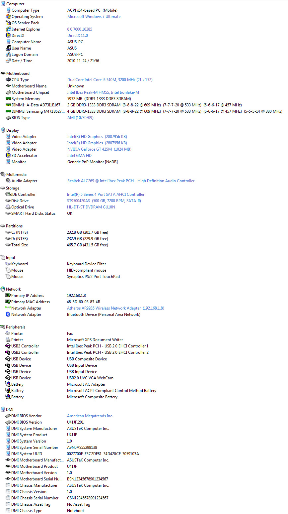Open NVIDIA GeForce GT 425M link
Screen dimensions: 288x514
pos(99,149)
